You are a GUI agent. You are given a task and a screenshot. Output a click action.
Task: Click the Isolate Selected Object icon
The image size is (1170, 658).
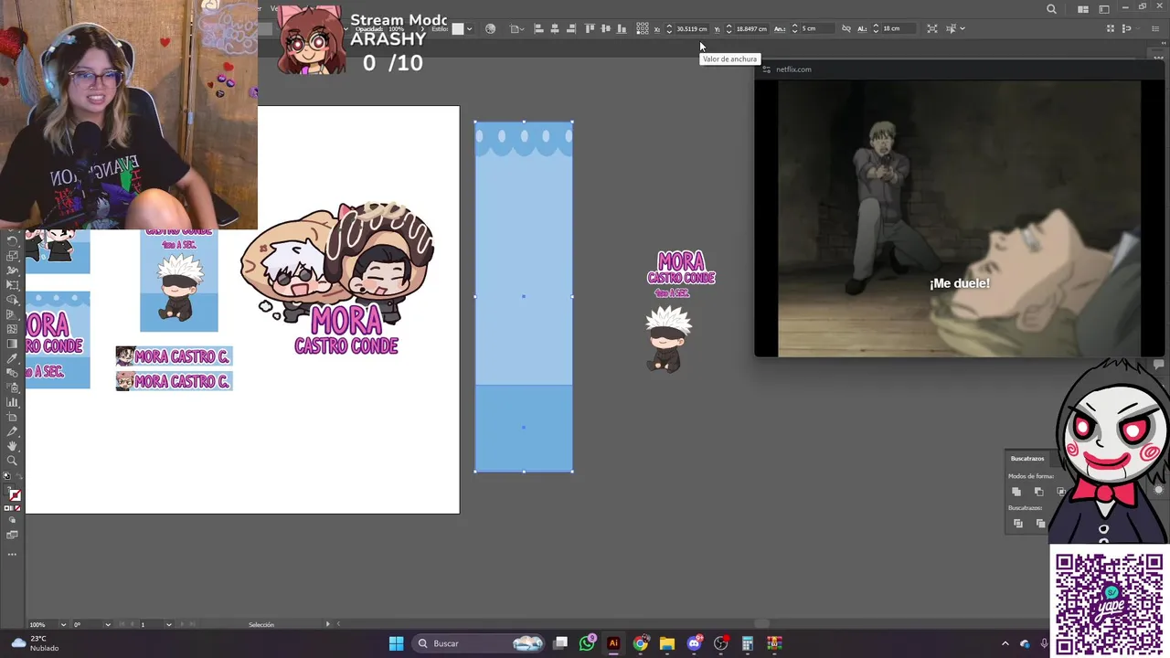pyautogui.click(x=931, y=28)
